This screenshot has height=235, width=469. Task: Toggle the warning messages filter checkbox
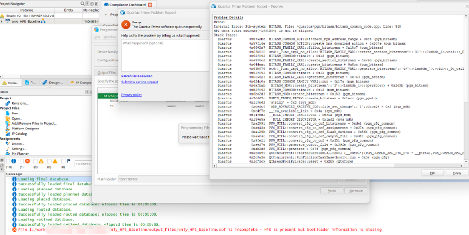coord(49,161)
